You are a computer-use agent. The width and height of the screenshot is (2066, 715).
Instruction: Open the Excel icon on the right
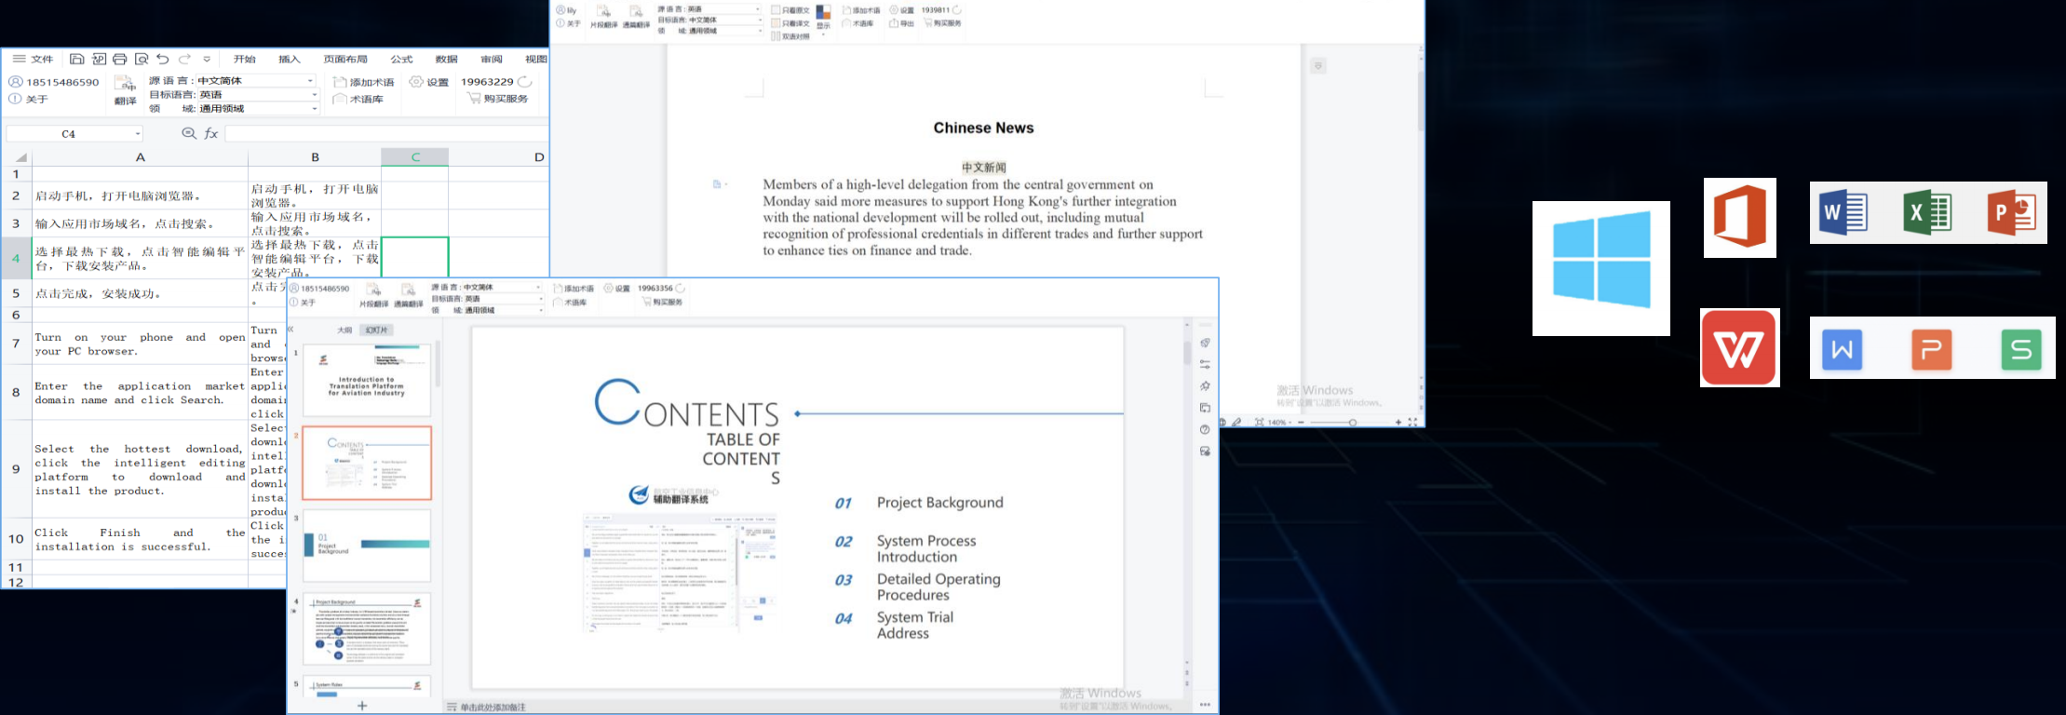[x=1927, y=213]
